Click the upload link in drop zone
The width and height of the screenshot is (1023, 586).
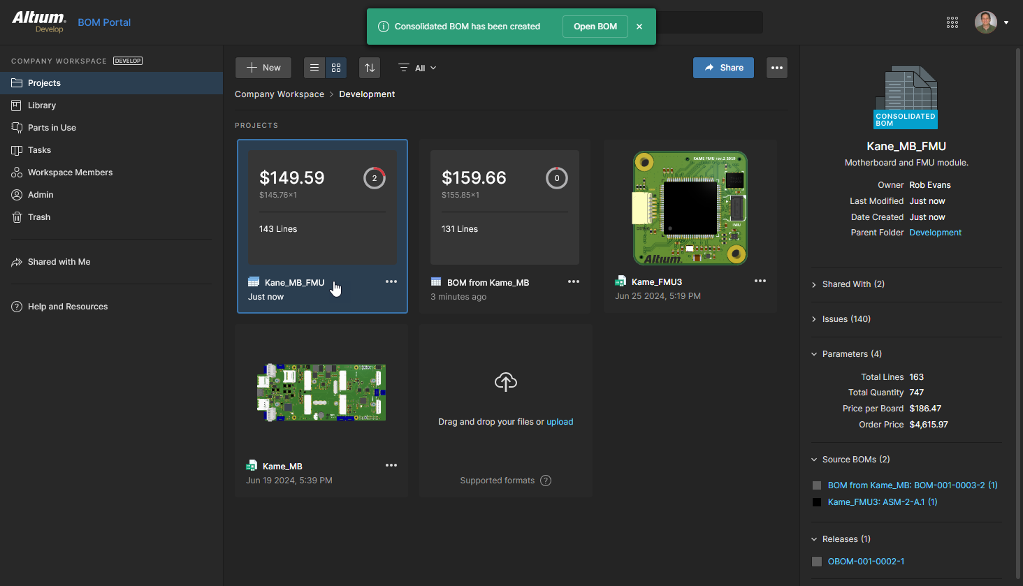pyautogui.click(x=560, y=422)
